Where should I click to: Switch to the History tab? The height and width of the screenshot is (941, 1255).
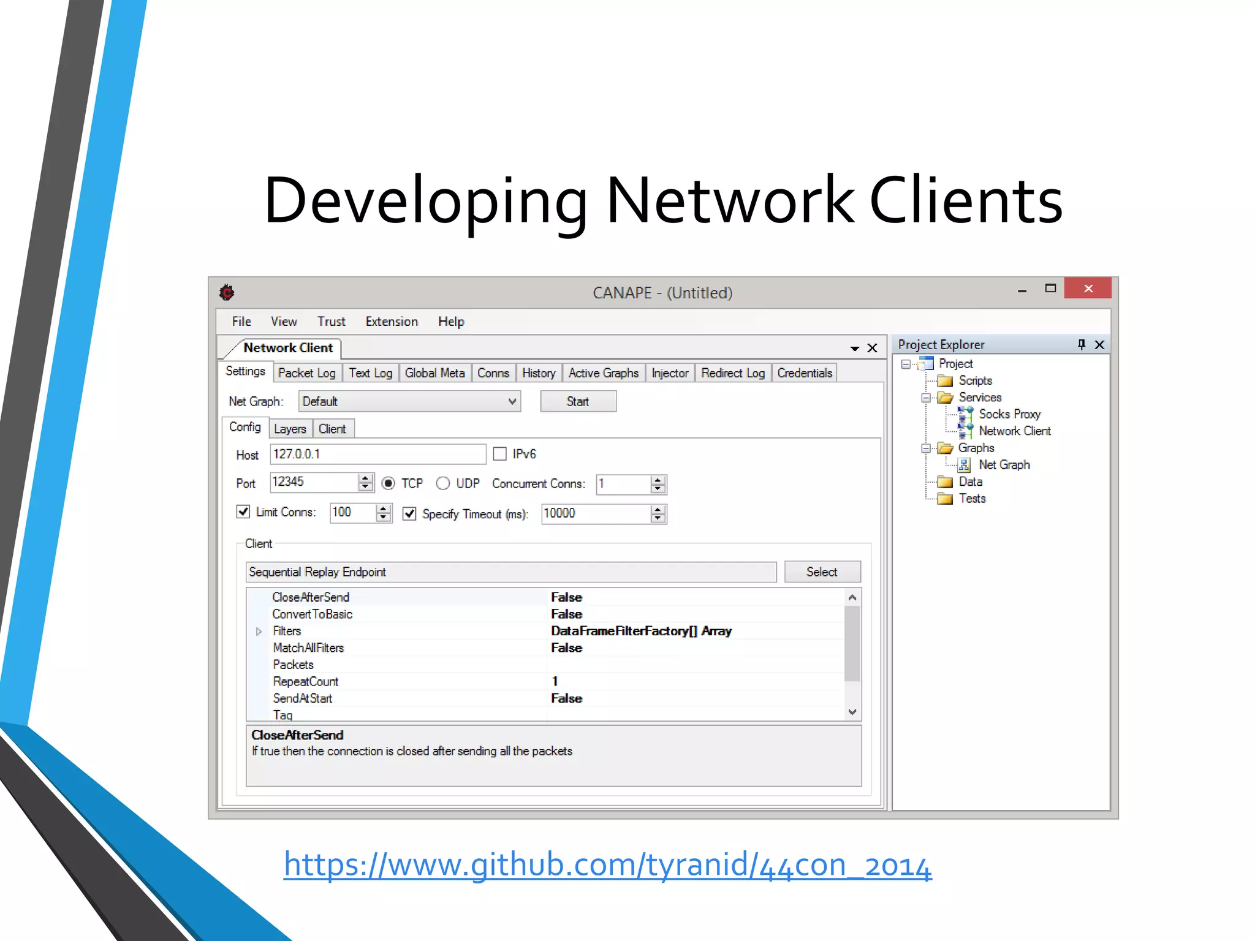[x=539, y=373]
